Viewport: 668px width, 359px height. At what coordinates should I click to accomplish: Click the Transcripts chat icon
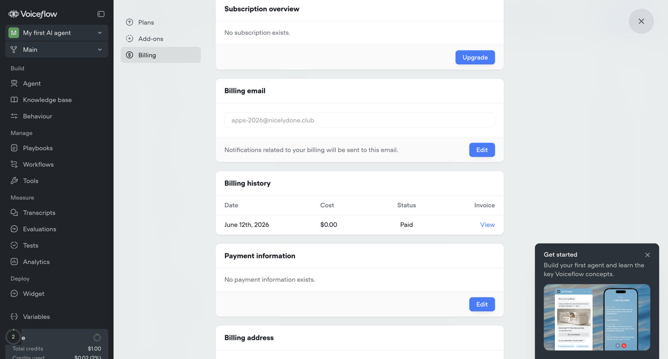[14, 213]
